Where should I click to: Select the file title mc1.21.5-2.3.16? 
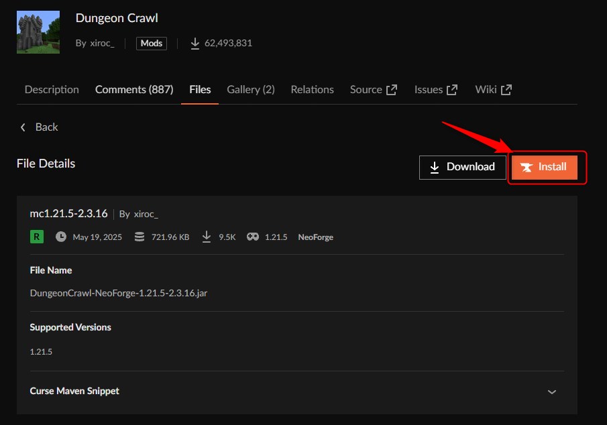click(x=68, y=214)
